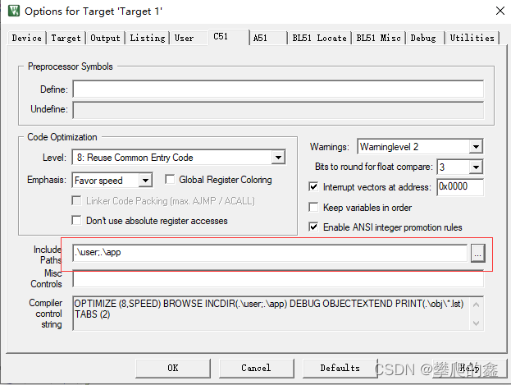Confirm settings with the OK button

tap(173, 368)
